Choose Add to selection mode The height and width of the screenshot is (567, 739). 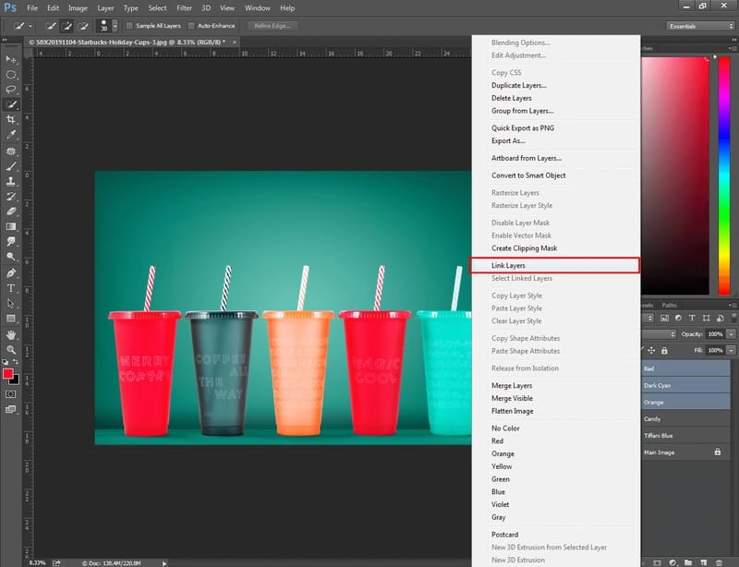67,26
